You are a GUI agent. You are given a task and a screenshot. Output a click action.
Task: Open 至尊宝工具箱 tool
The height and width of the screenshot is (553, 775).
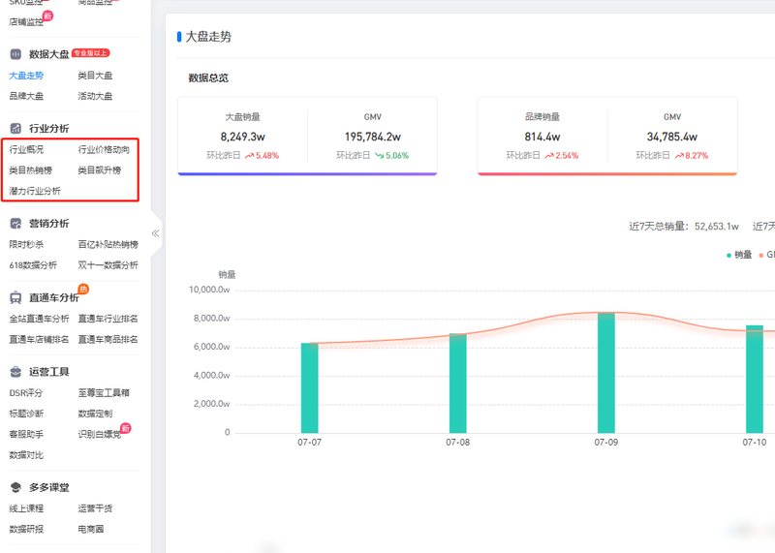[104, 393]
